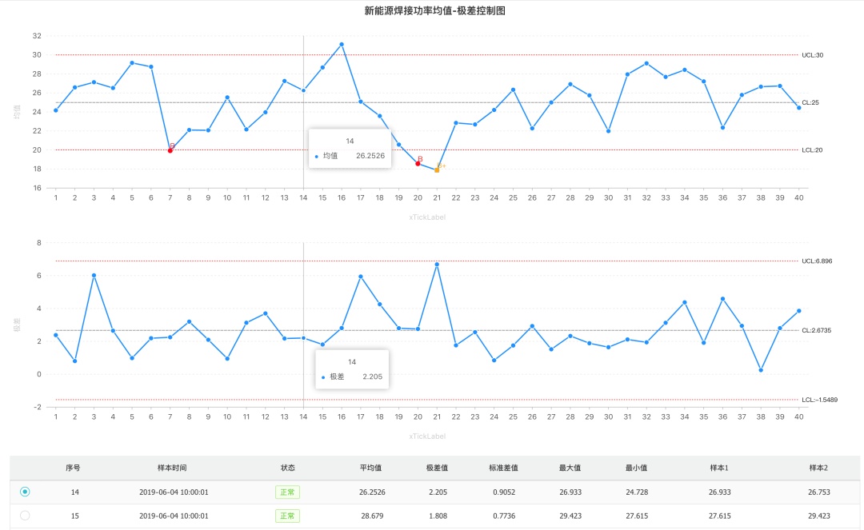Select range chart point at sample 3
The height and width of the screenshot is (530, 864).
(x=94, y=275)
